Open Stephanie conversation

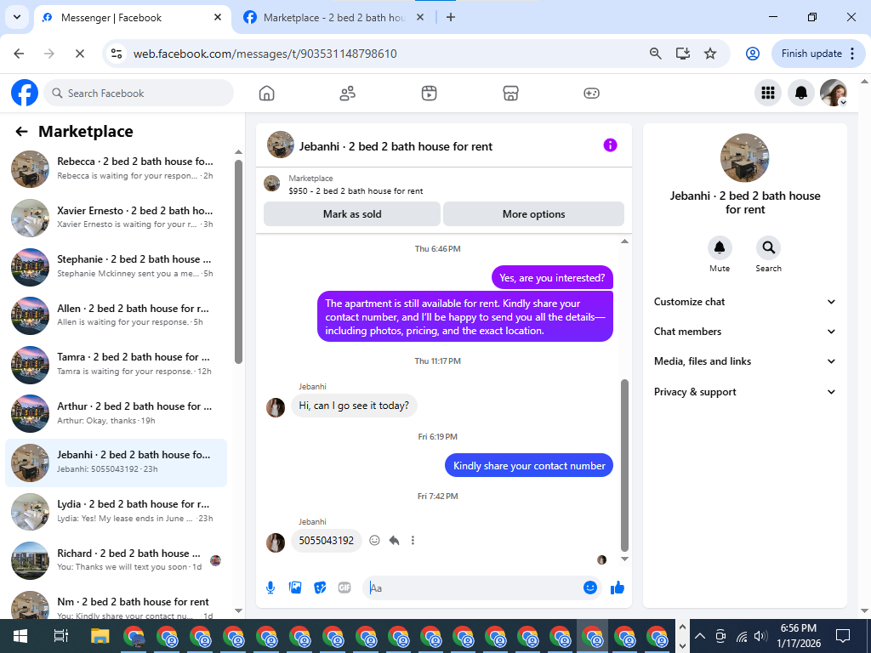coord(117,266)
